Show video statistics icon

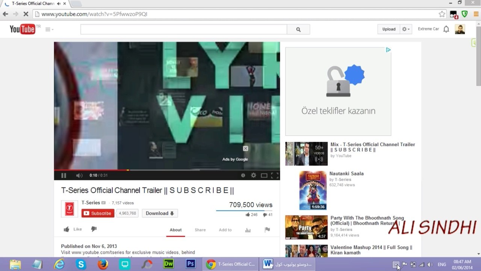pyautogui.click(x=248, y=230)
